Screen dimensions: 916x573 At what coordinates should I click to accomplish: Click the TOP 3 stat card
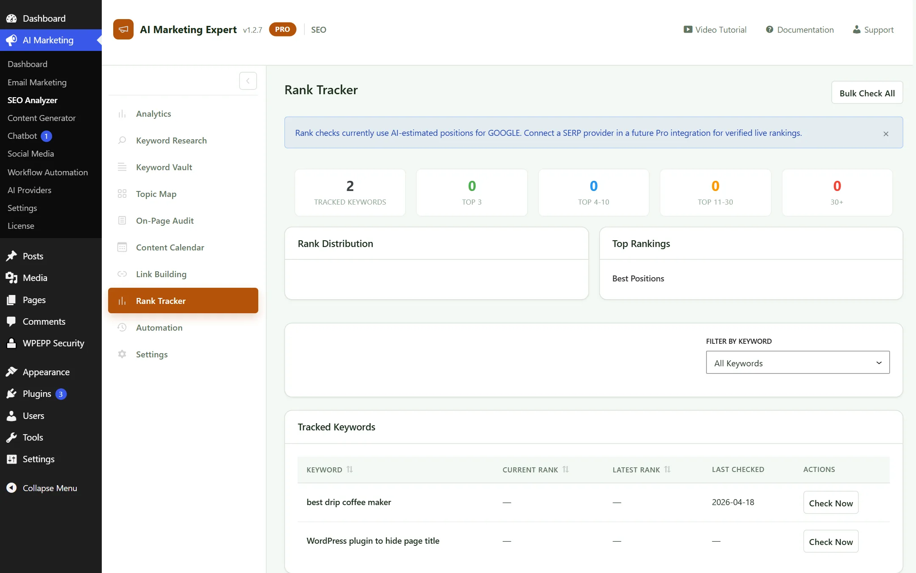point(472,192)
